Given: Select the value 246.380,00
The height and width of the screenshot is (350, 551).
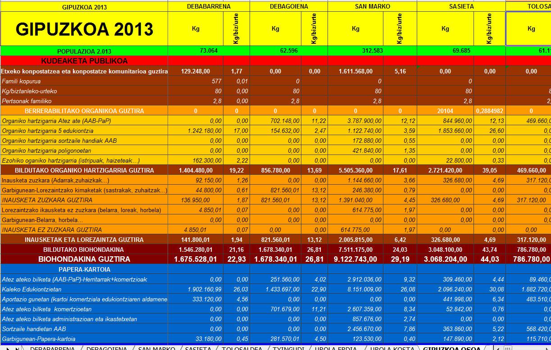Looking at the screenshot, I should click(x=355, y=190).
